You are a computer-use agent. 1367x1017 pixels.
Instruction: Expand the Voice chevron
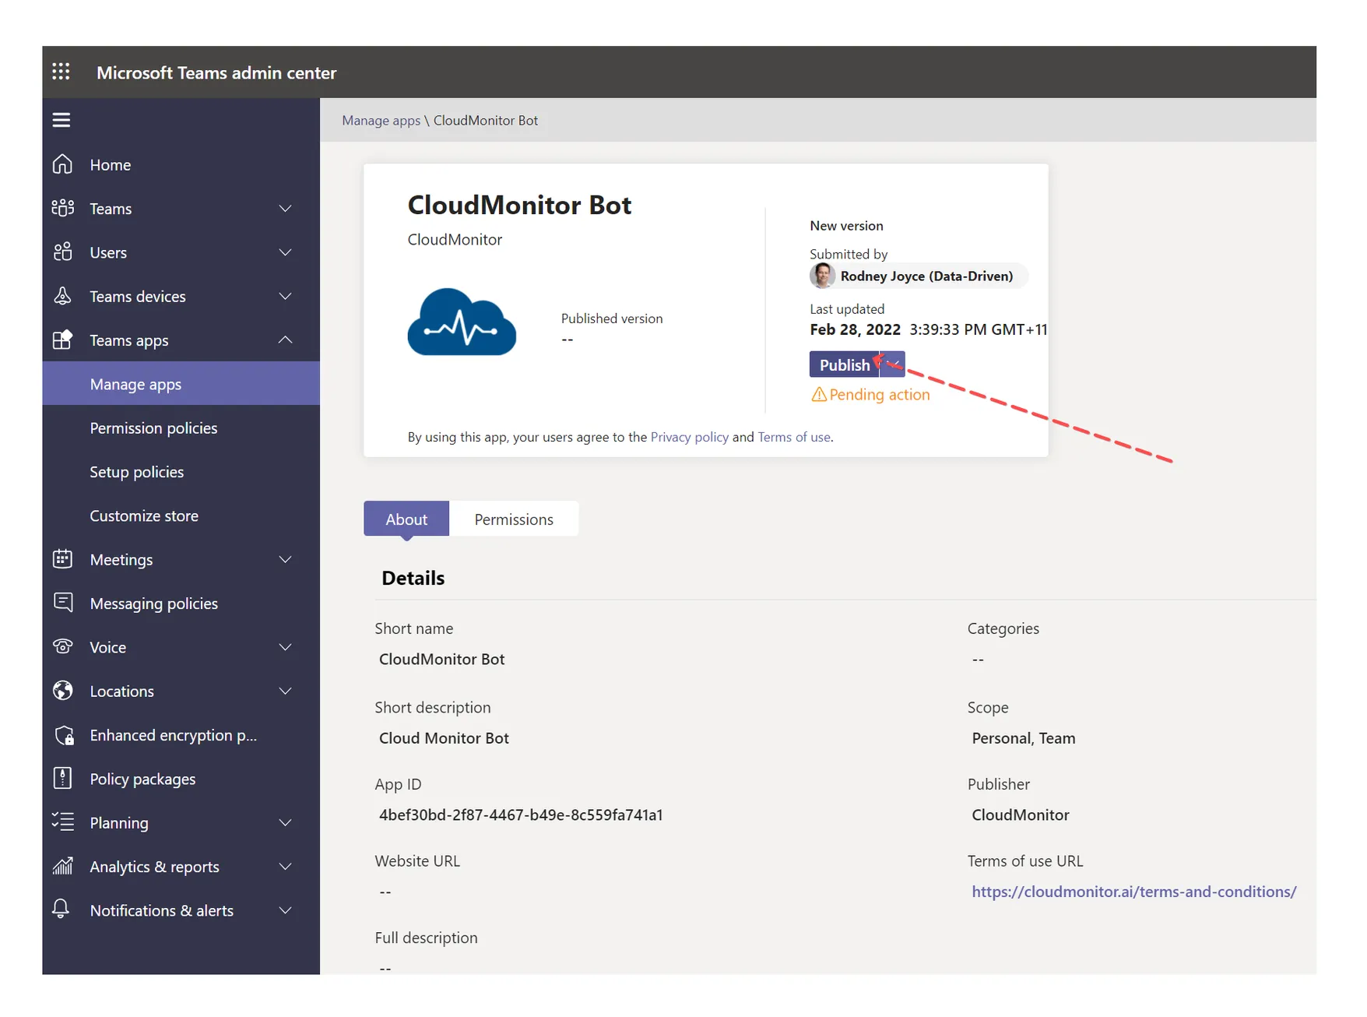coord(286,647)
